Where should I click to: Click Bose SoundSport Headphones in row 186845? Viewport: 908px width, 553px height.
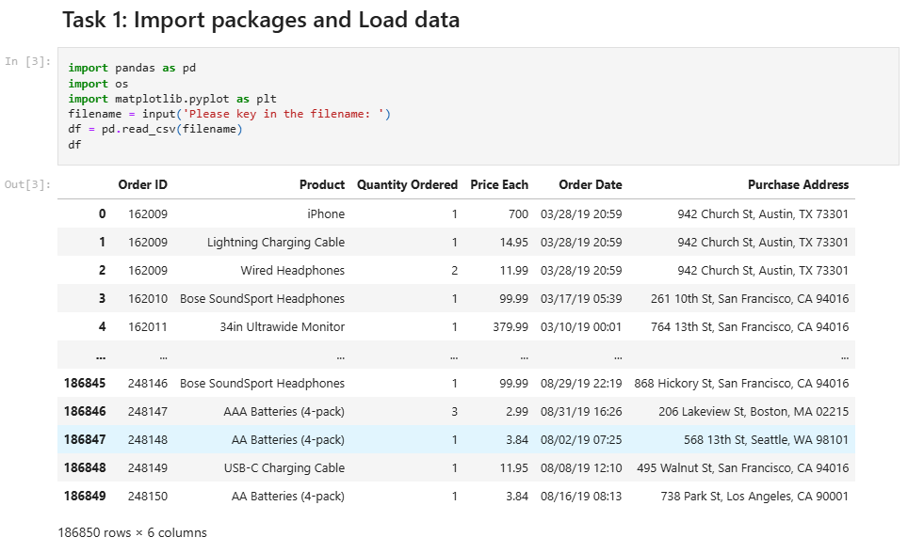262,384
